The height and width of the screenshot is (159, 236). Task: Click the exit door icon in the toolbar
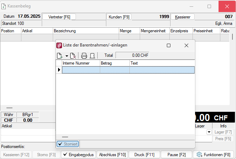coord(92,55)
